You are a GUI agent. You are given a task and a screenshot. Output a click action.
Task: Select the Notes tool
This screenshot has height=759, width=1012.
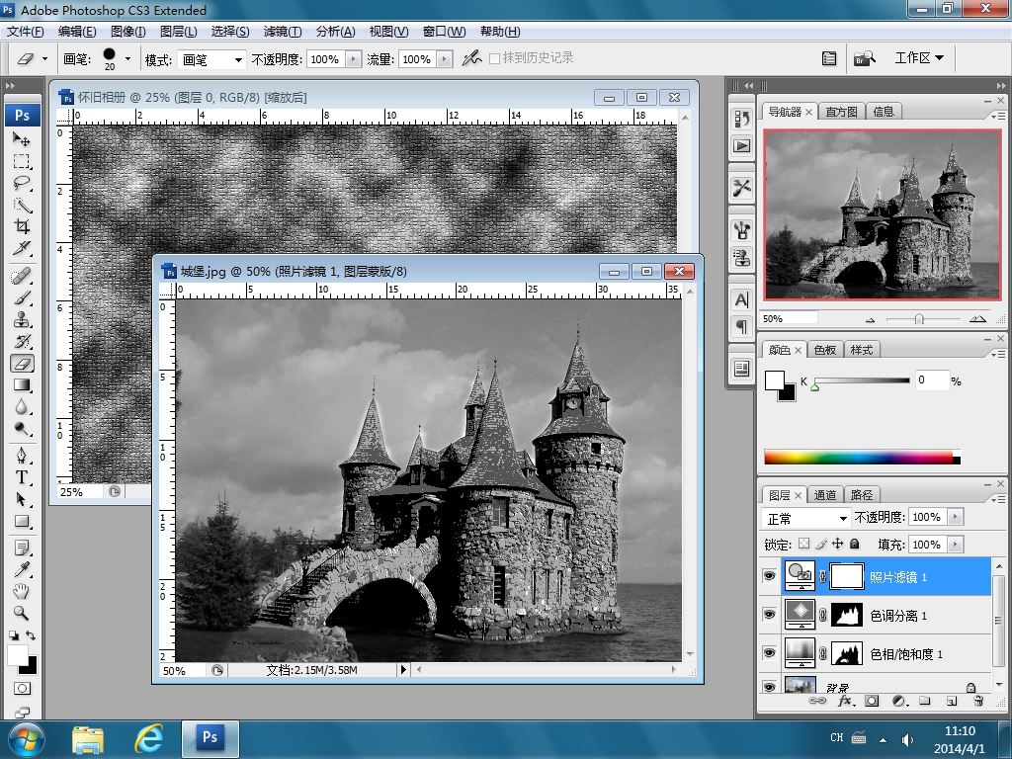22,548
